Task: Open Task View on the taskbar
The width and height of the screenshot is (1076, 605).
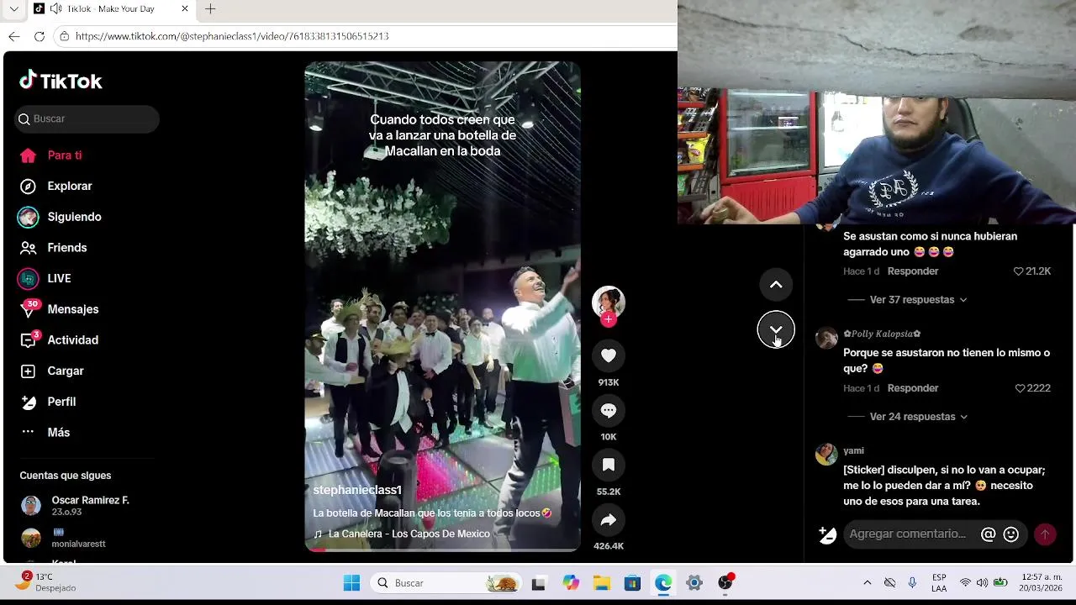Action: [x=539, y=583]
